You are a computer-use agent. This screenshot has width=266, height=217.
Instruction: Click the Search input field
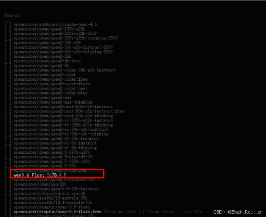pos(12,15)
